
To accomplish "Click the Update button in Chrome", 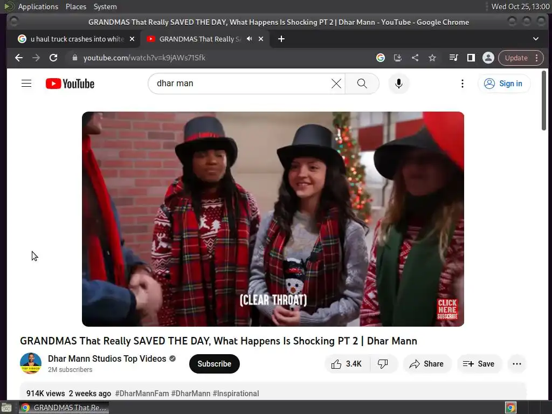I will click(x=516, y=58).
